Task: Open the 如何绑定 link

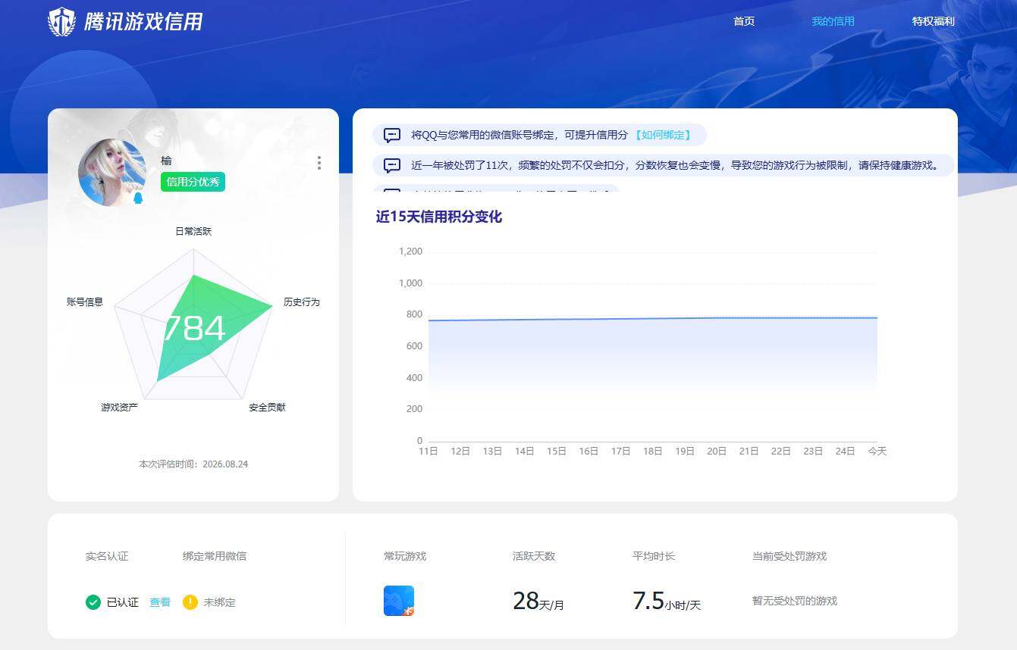Action: [x=663, y=135]
